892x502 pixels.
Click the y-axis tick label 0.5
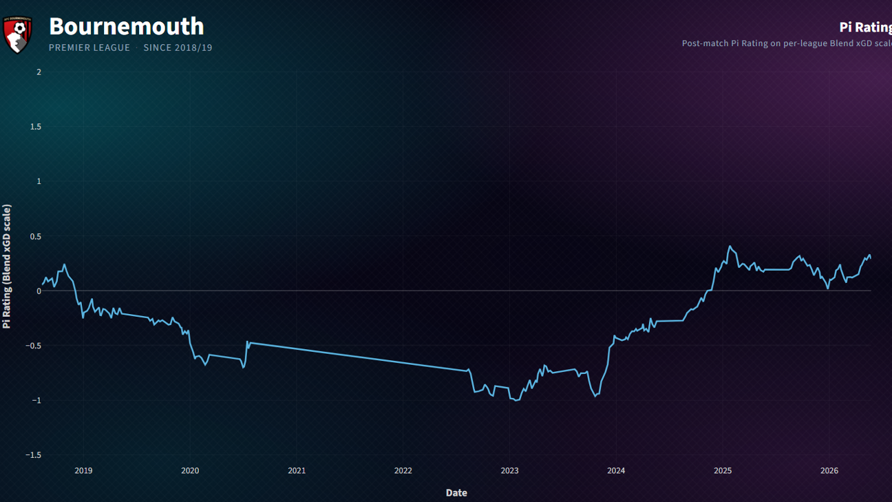click(36, 236)
